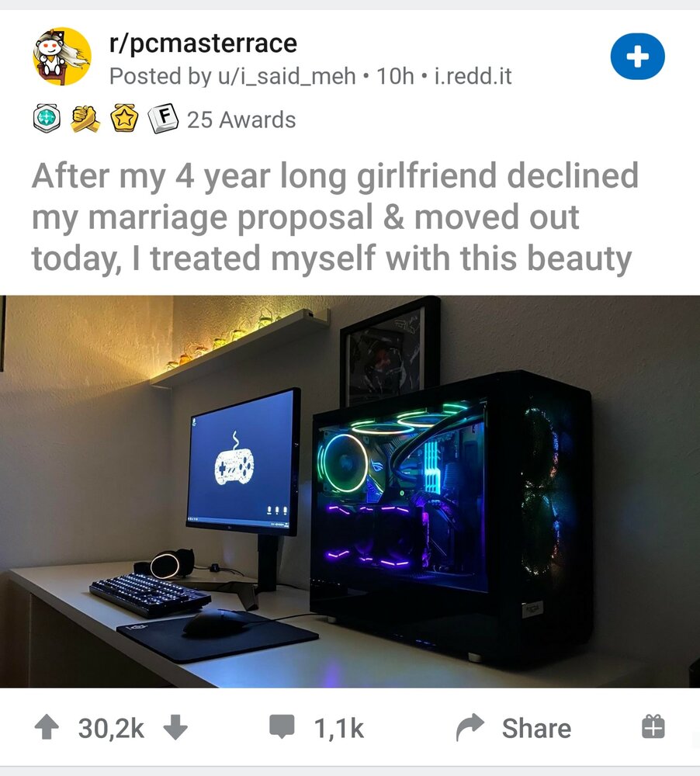Open the gaming PC setup photo

350,491
